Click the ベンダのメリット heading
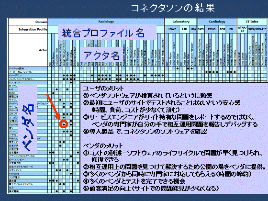This screenshot has height=201, width=268. 103,146
